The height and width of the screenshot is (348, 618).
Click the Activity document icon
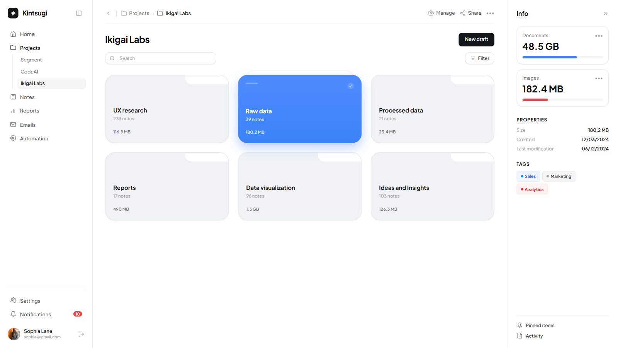click(x=520, y=336)
